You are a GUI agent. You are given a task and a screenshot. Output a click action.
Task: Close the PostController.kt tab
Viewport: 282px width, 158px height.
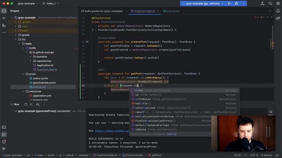click(158, 11)
